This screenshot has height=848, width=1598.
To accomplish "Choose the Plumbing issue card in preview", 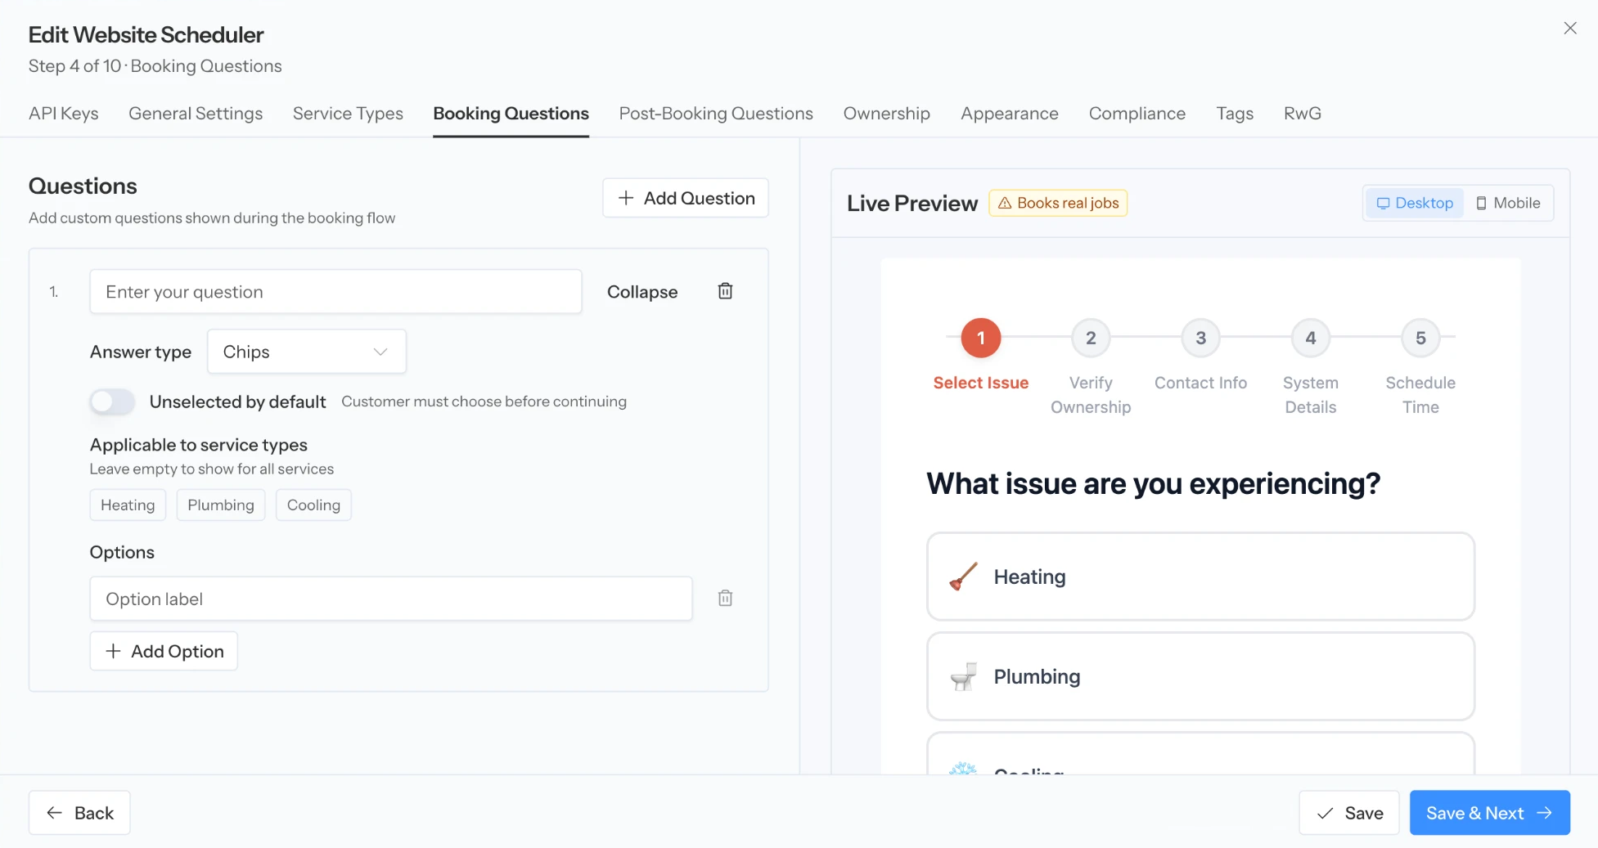I will (x=1200, y=676).
